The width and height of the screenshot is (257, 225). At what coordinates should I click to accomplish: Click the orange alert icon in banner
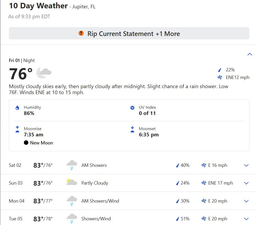(81, 33)
